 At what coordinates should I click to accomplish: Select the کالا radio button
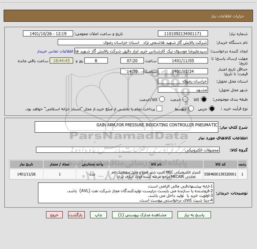tap(204, 99)
